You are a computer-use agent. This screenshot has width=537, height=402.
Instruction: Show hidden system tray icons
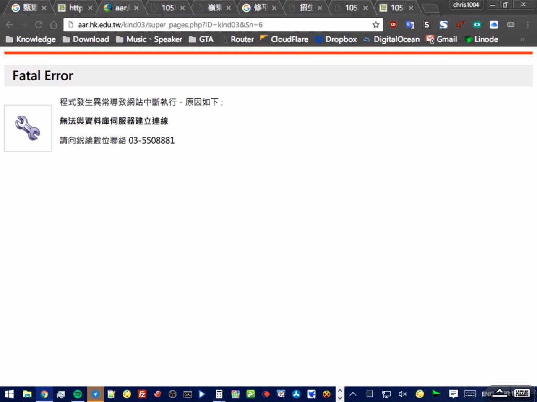353,394
